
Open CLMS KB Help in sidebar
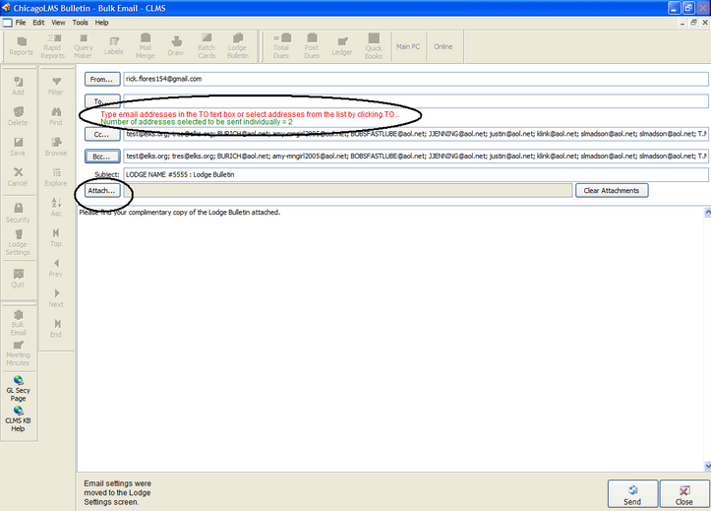pos(18,421)
